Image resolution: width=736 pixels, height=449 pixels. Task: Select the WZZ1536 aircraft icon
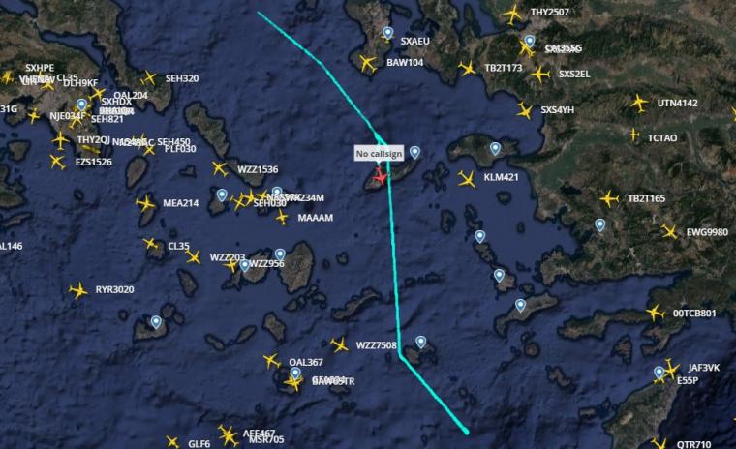[219, 169]
